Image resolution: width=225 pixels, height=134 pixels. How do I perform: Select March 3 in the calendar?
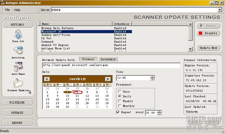click(67, 92)
